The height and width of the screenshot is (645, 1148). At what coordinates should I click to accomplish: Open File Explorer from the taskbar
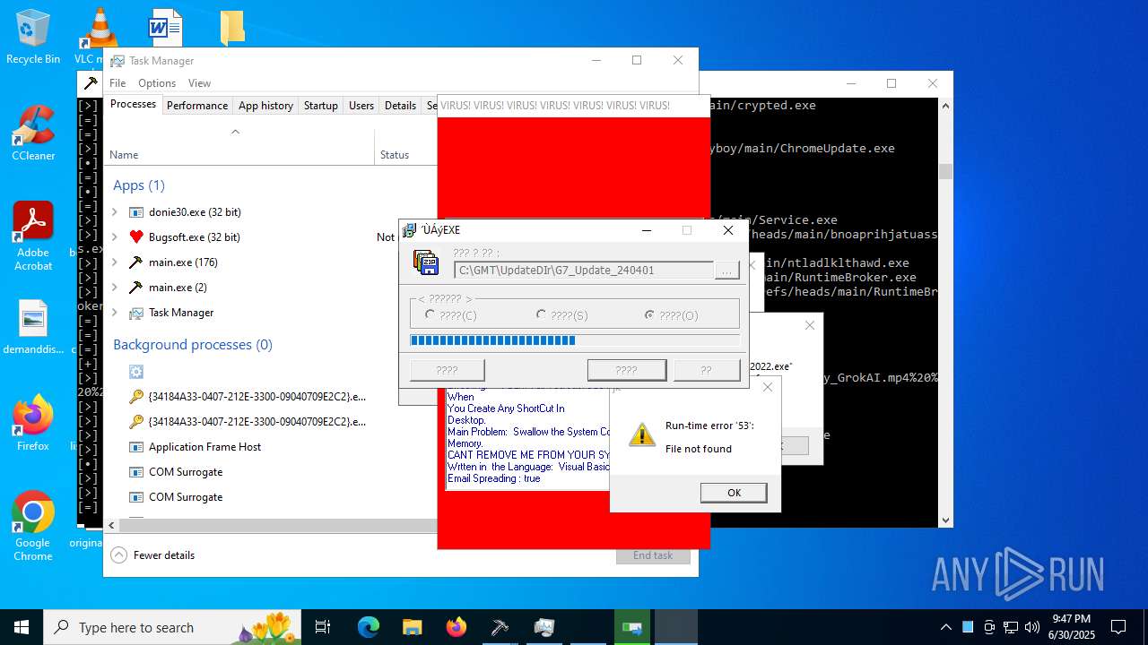click(x=412, y=627)
